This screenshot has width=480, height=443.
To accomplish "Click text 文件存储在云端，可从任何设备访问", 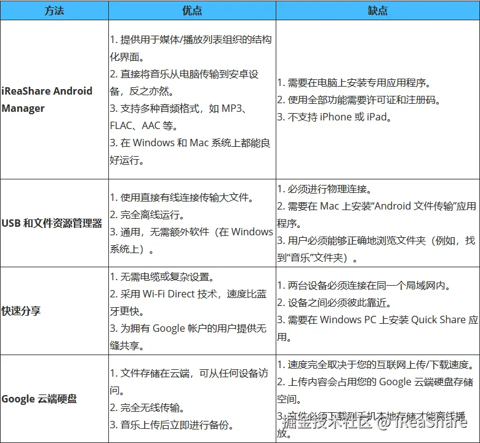I will click(189, 382).
